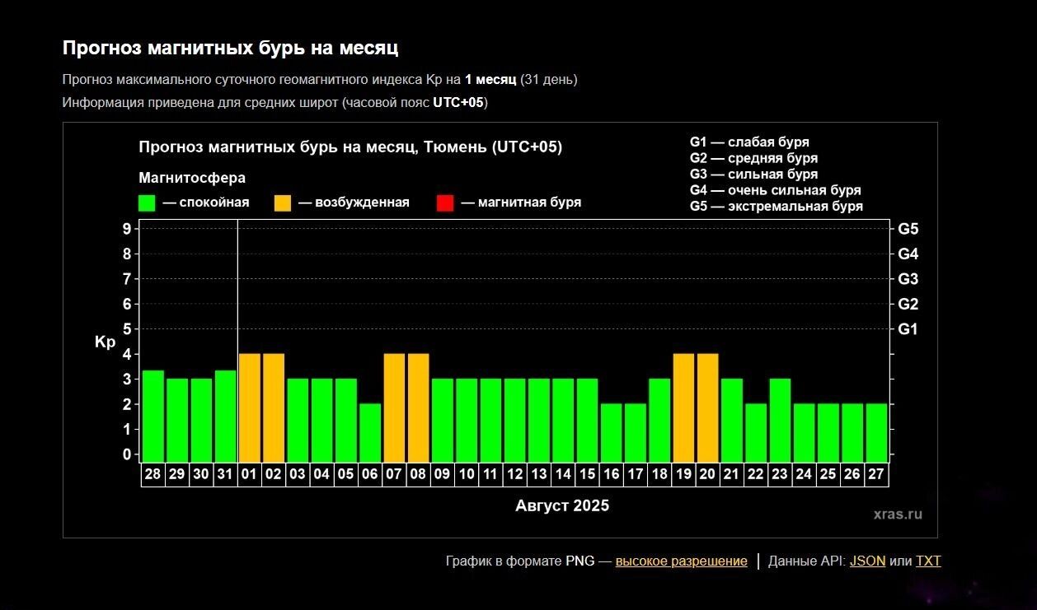Open the TXT API data link
This screenshot has height=610, width=1037.
(927, 561)
